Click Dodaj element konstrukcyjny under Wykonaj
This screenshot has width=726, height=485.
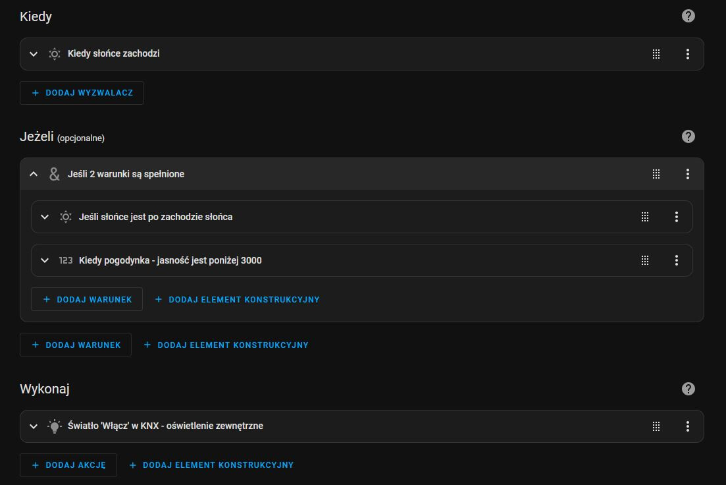(211, 465)
